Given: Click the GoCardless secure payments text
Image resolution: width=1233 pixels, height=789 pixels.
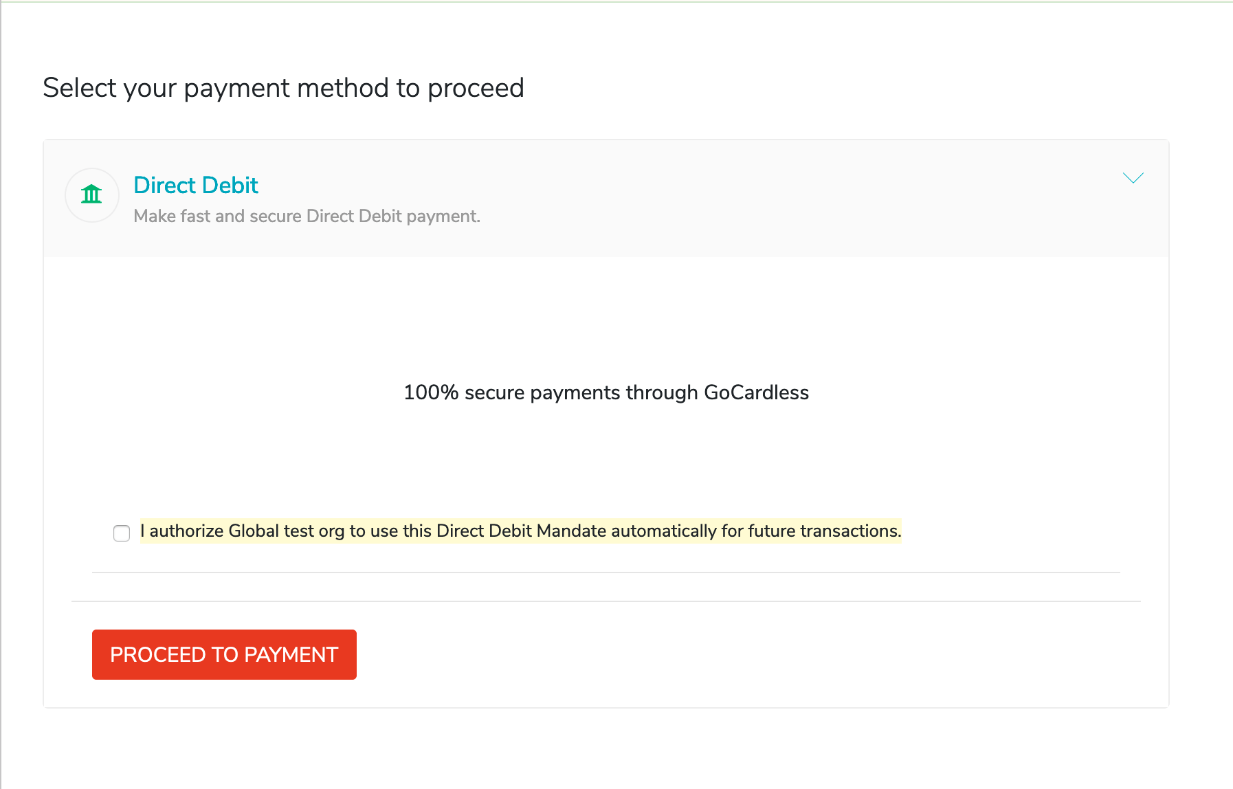Looking at the screenshot, I should (x=606, y=392).
